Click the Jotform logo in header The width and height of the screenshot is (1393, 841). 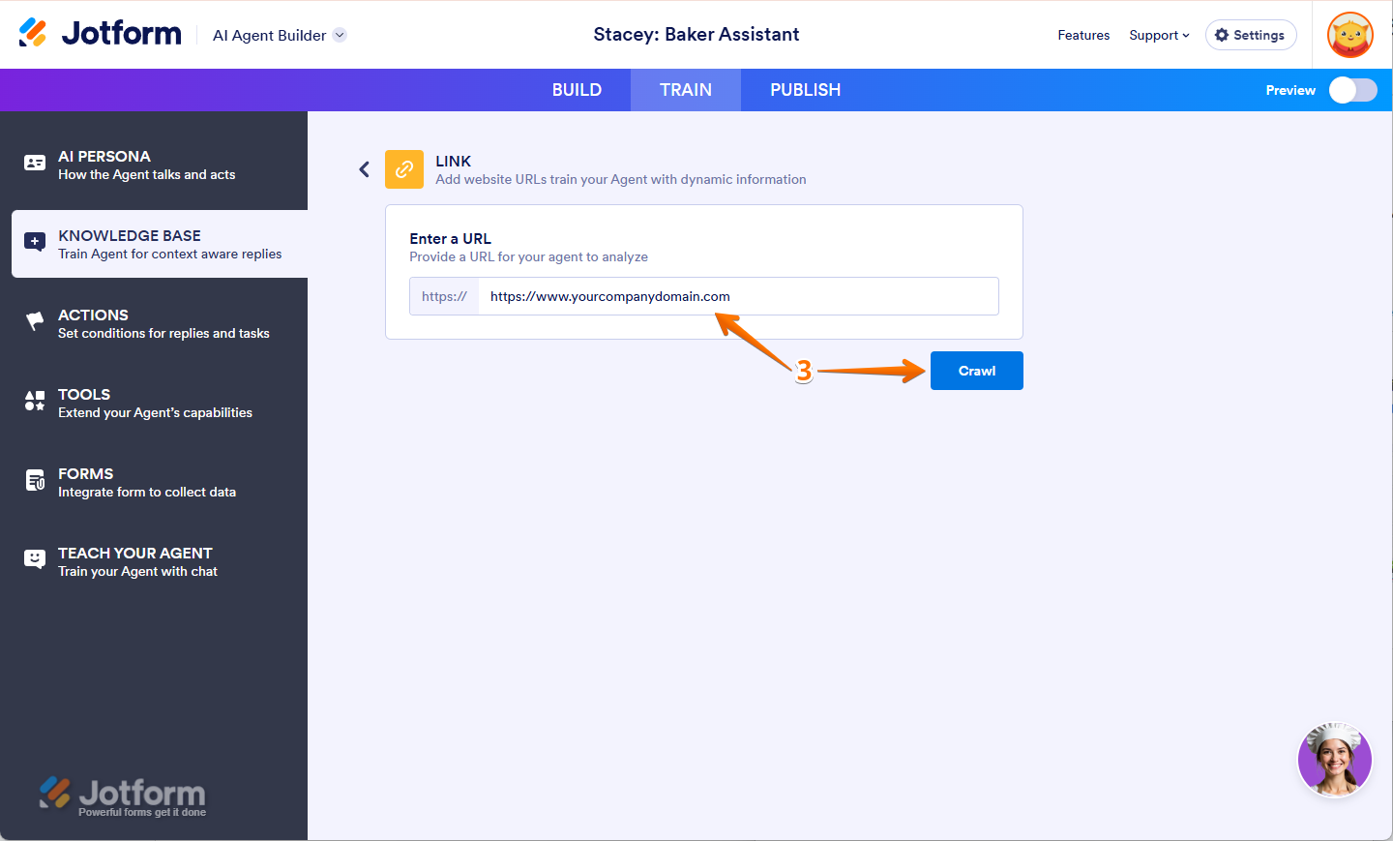click(101, 33)
